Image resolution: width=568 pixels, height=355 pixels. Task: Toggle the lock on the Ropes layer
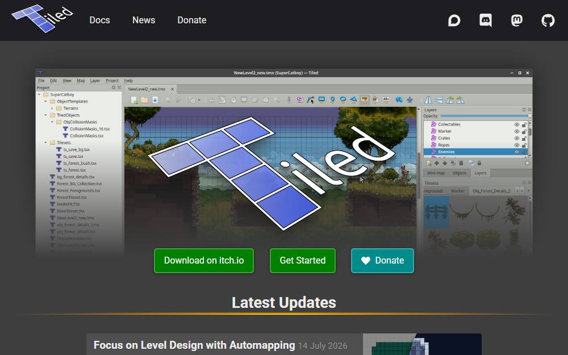(524, 145)
